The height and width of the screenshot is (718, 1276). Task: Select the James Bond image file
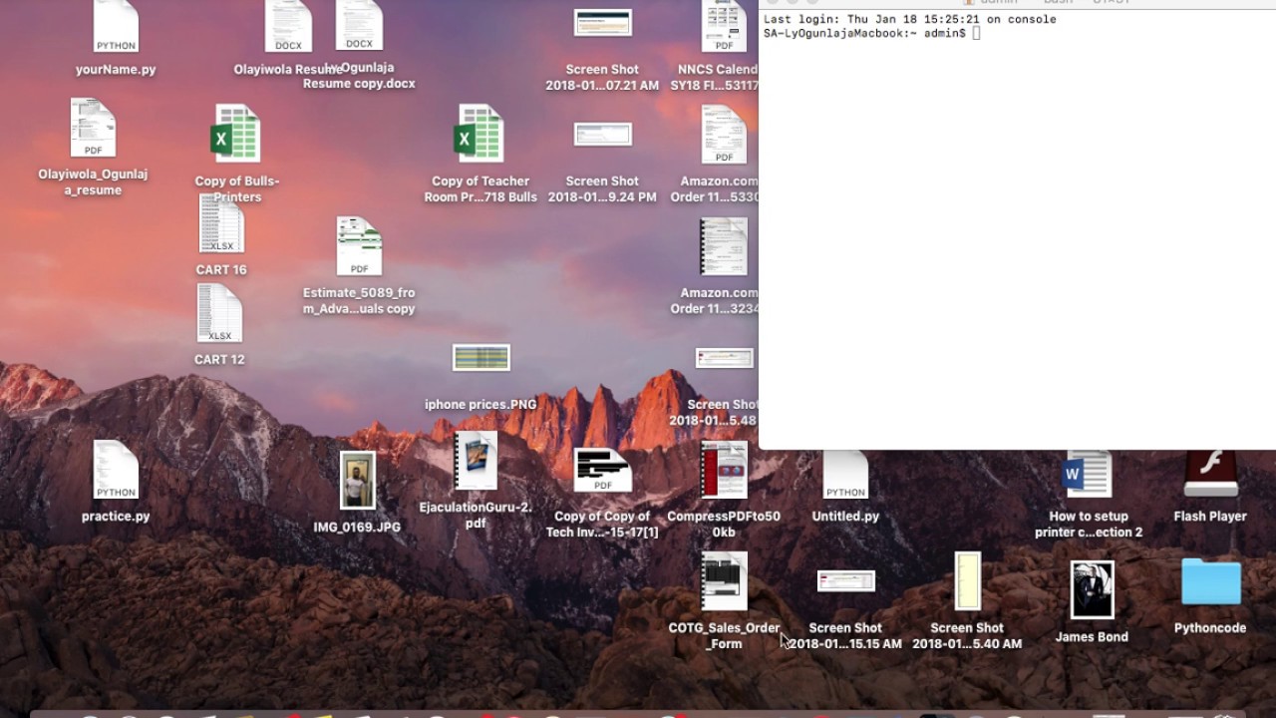(1092, 589)
